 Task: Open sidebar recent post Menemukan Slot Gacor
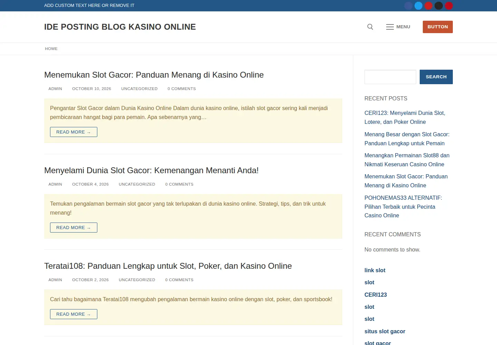tap(406, 181)
